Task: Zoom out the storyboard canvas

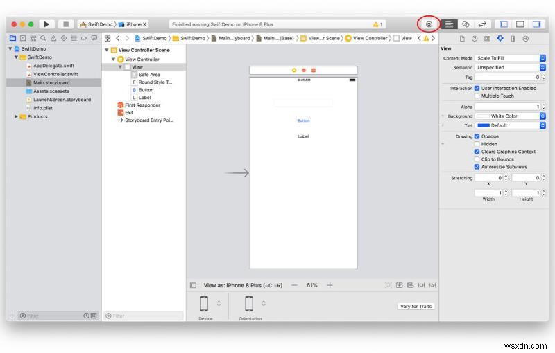Action: 294,285
